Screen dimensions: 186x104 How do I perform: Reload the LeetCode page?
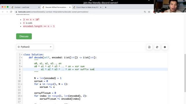tap(11, 12)
